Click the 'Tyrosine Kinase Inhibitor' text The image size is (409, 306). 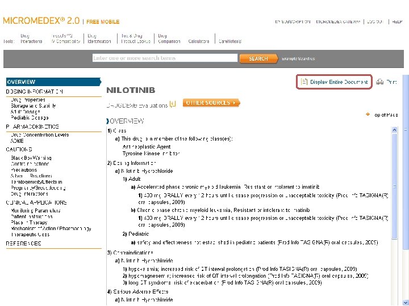151,154
